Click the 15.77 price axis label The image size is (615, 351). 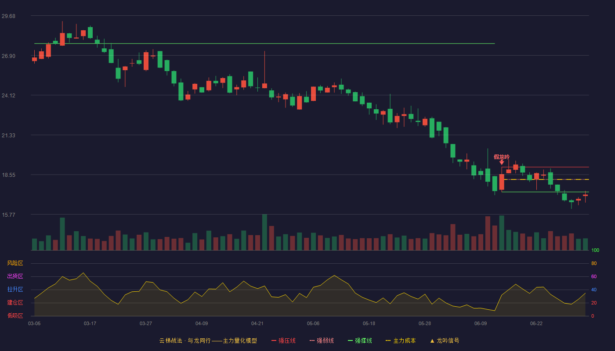(8, 215)
